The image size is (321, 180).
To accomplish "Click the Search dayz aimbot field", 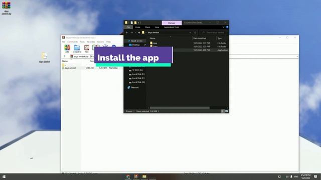I will (x=213, y=32).
